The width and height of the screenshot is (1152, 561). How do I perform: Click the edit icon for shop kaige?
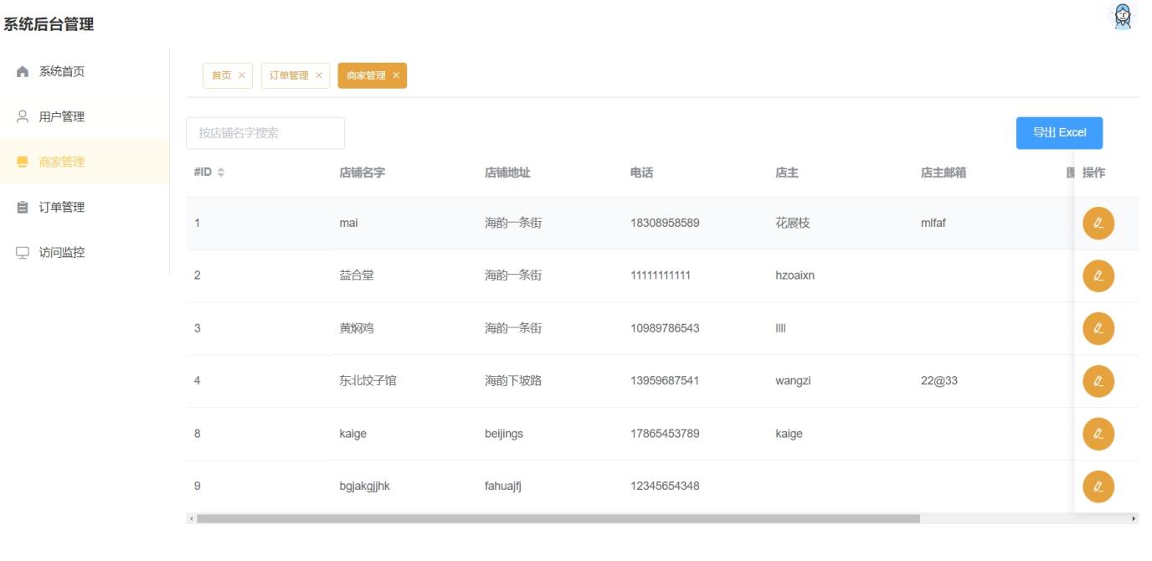coord(1098,435)
